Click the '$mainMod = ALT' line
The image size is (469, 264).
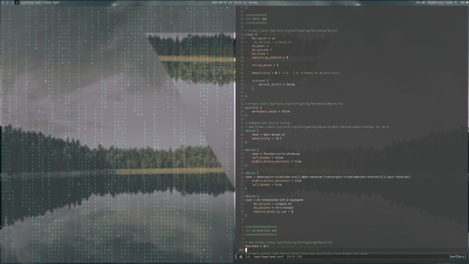[257, 246]
